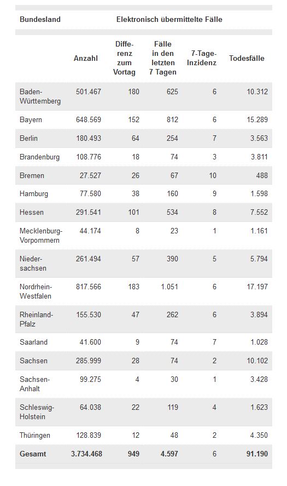
Task: Click the Gesamt total 3.734.468
Action: point(86,454)
